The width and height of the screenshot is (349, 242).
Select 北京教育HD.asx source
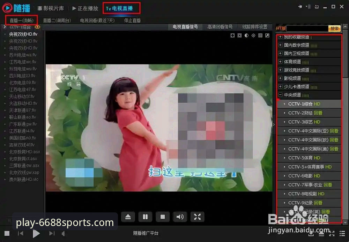tap(24, 151)
